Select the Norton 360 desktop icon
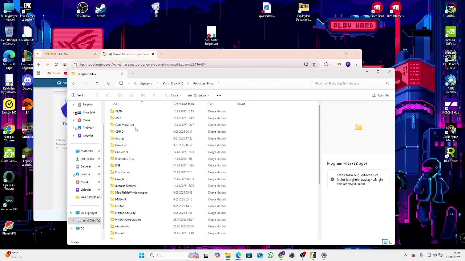 (9, 107)
